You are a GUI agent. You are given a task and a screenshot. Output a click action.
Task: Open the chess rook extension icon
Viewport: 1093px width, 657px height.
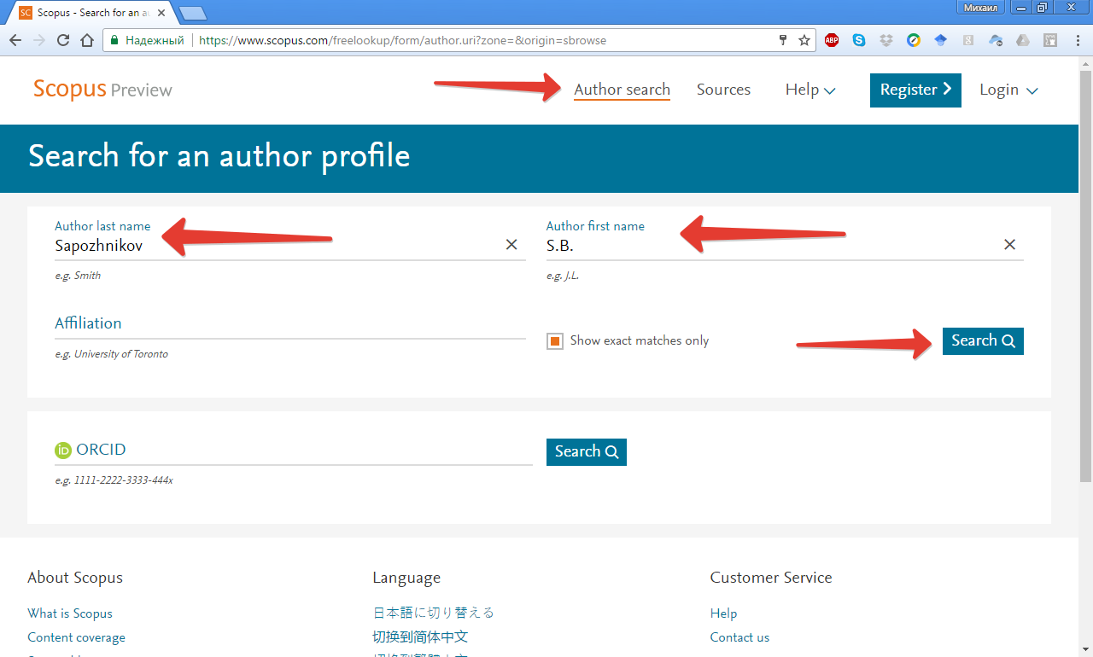[x=1051, y=40]
